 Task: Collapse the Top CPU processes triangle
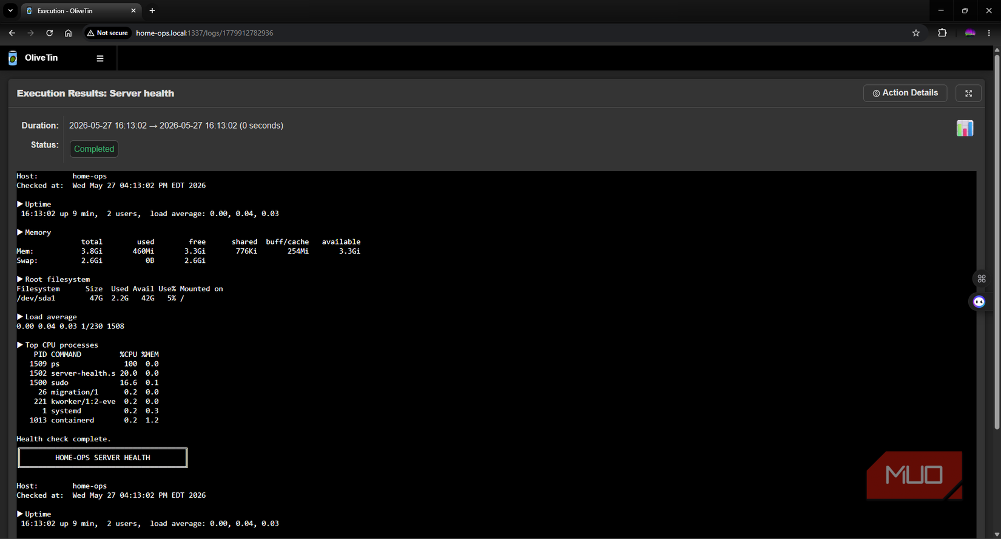[20, 345]
